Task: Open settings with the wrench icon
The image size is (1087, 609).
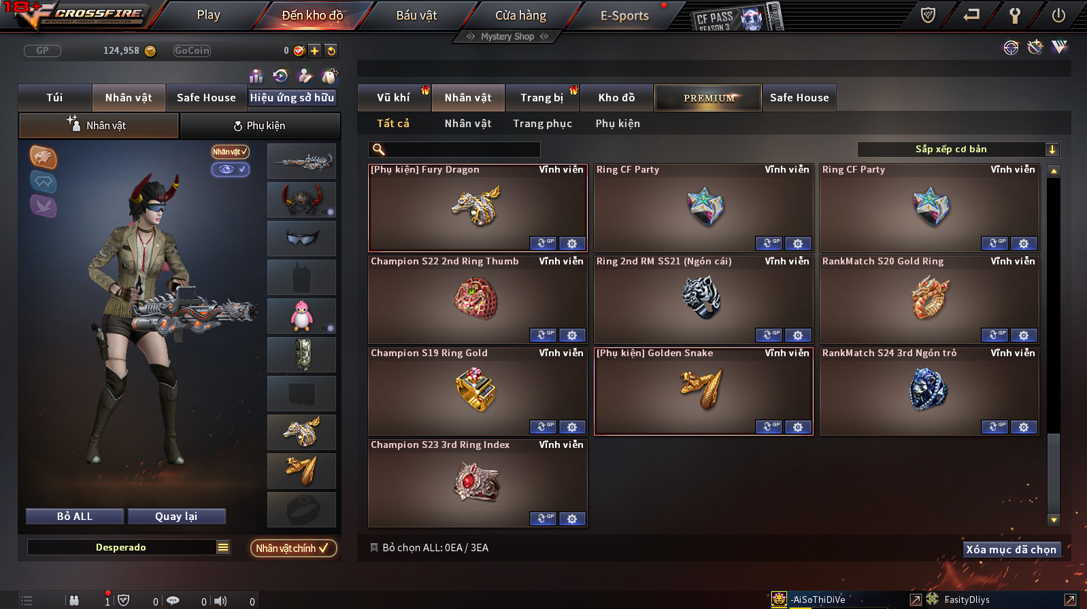Action: point(1014,15)
